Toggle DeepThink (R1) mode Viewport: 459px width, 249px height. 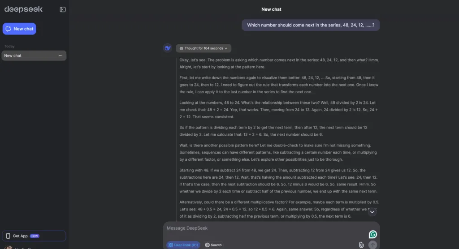point(183,245)
